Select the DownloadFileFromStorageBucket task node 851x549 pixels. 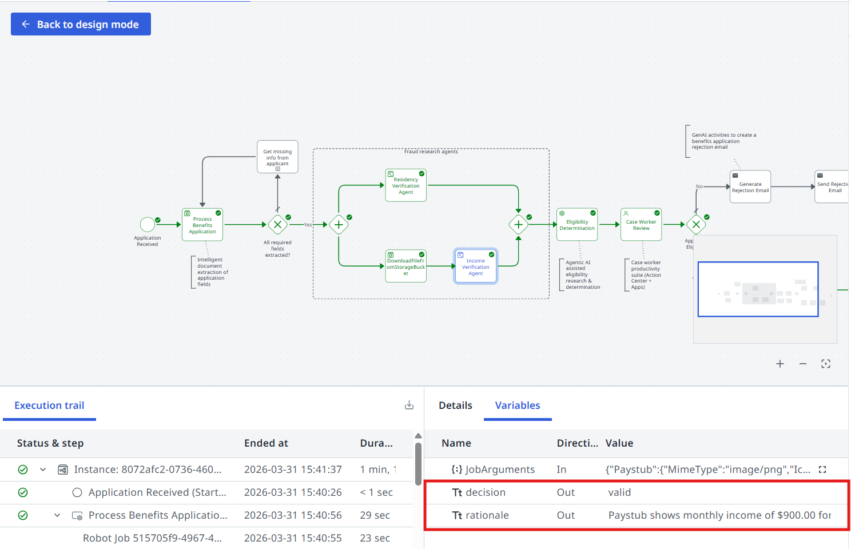406,266
